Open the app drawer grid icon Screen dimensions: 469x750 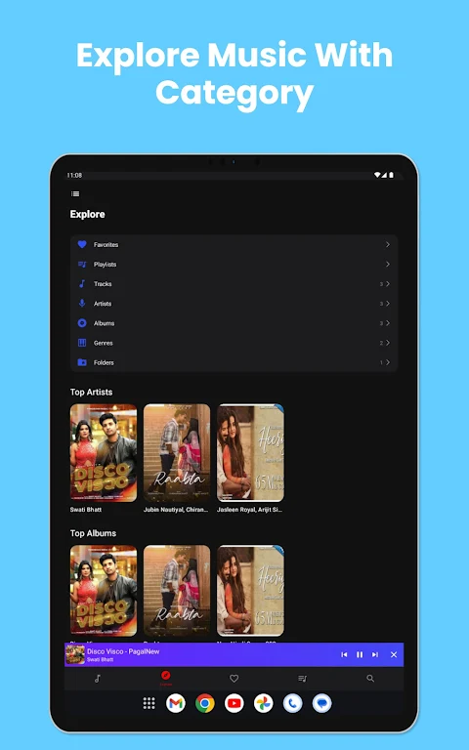click(149, 703)
